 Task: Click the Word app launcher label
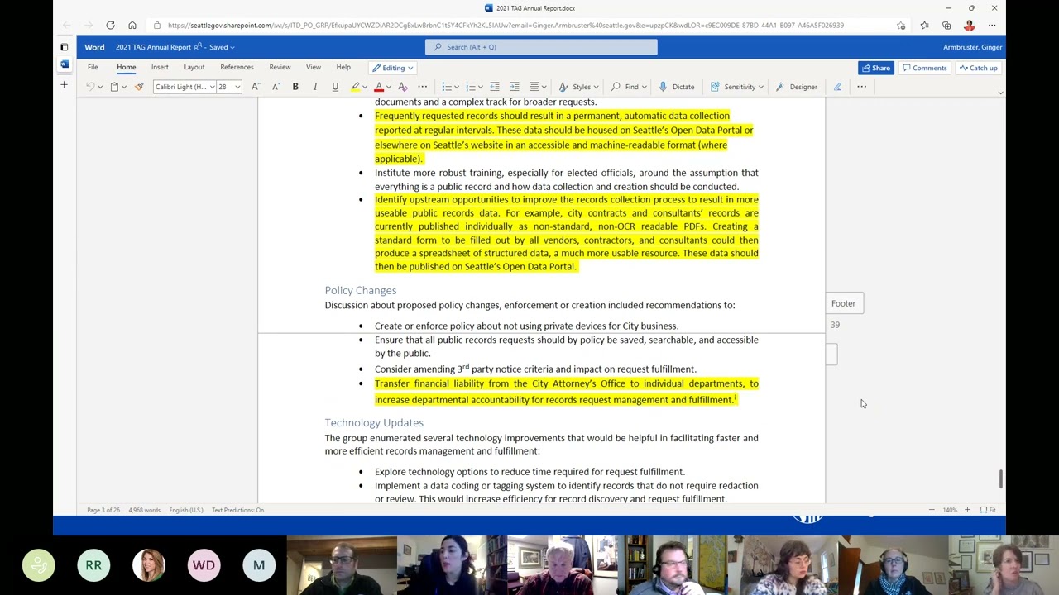tap(94, 47)
